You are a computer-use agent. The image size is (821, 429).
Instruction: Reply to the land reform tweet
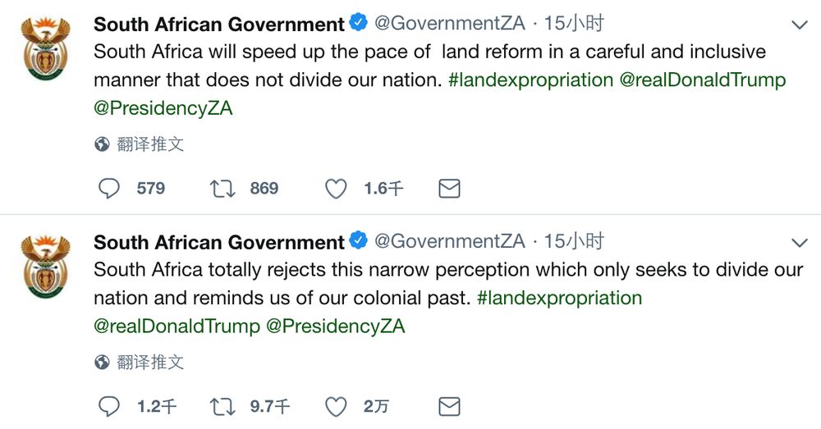pos(110,189)
